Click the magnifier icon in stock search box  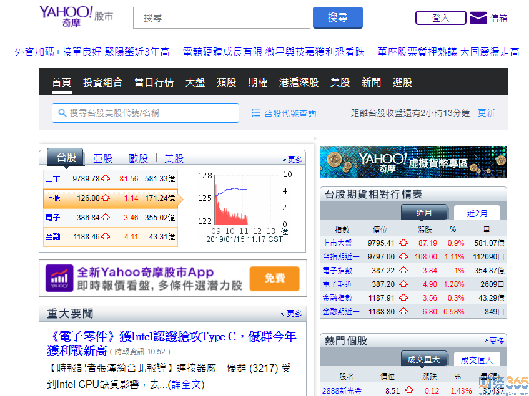(62, 113)
